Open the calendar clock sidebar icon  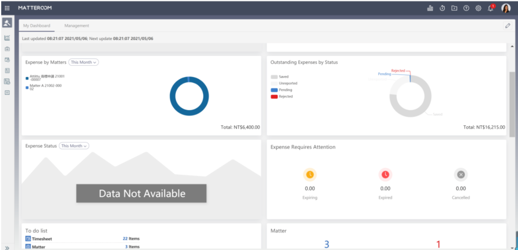point(7,60)
